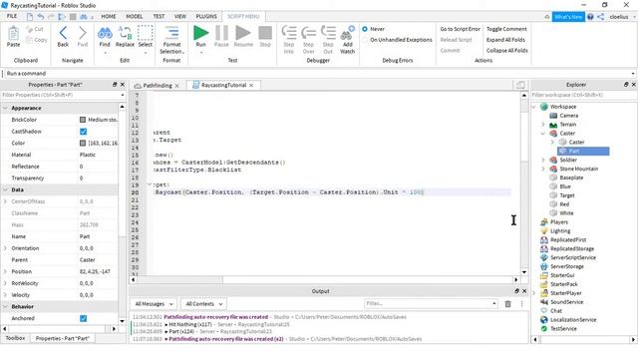The image size is (638, 359).
Task: Select On Unhandled Exceptions radio option
Action: (365, 40)
